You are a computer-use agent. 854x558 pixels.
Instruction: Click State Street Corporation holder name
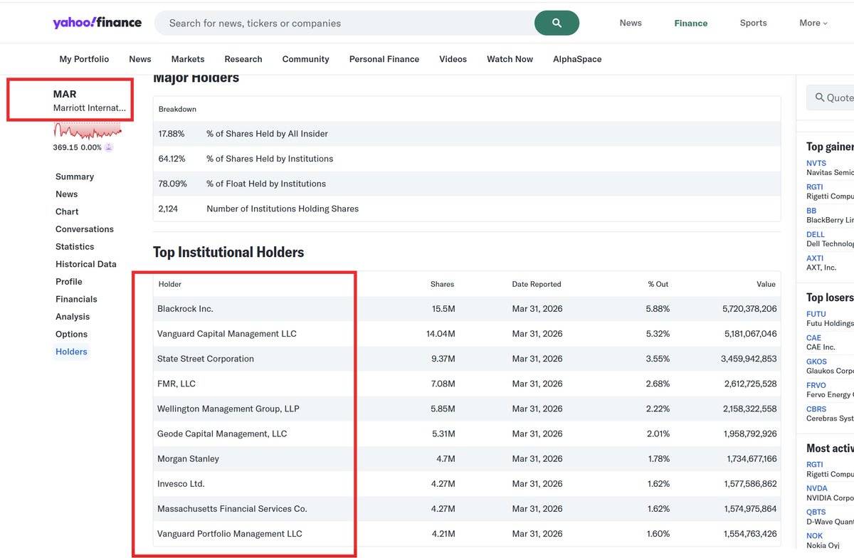coord(206,359)
